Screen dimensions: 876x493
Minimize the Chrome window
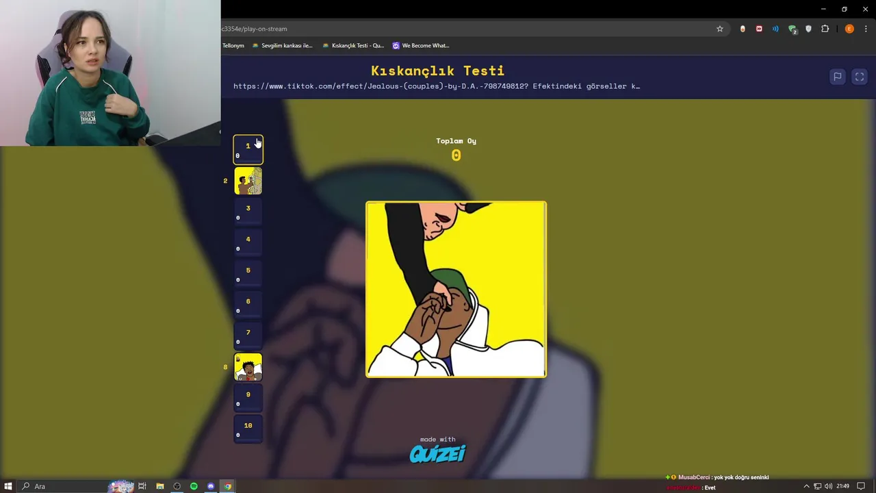tap(823, 9)
